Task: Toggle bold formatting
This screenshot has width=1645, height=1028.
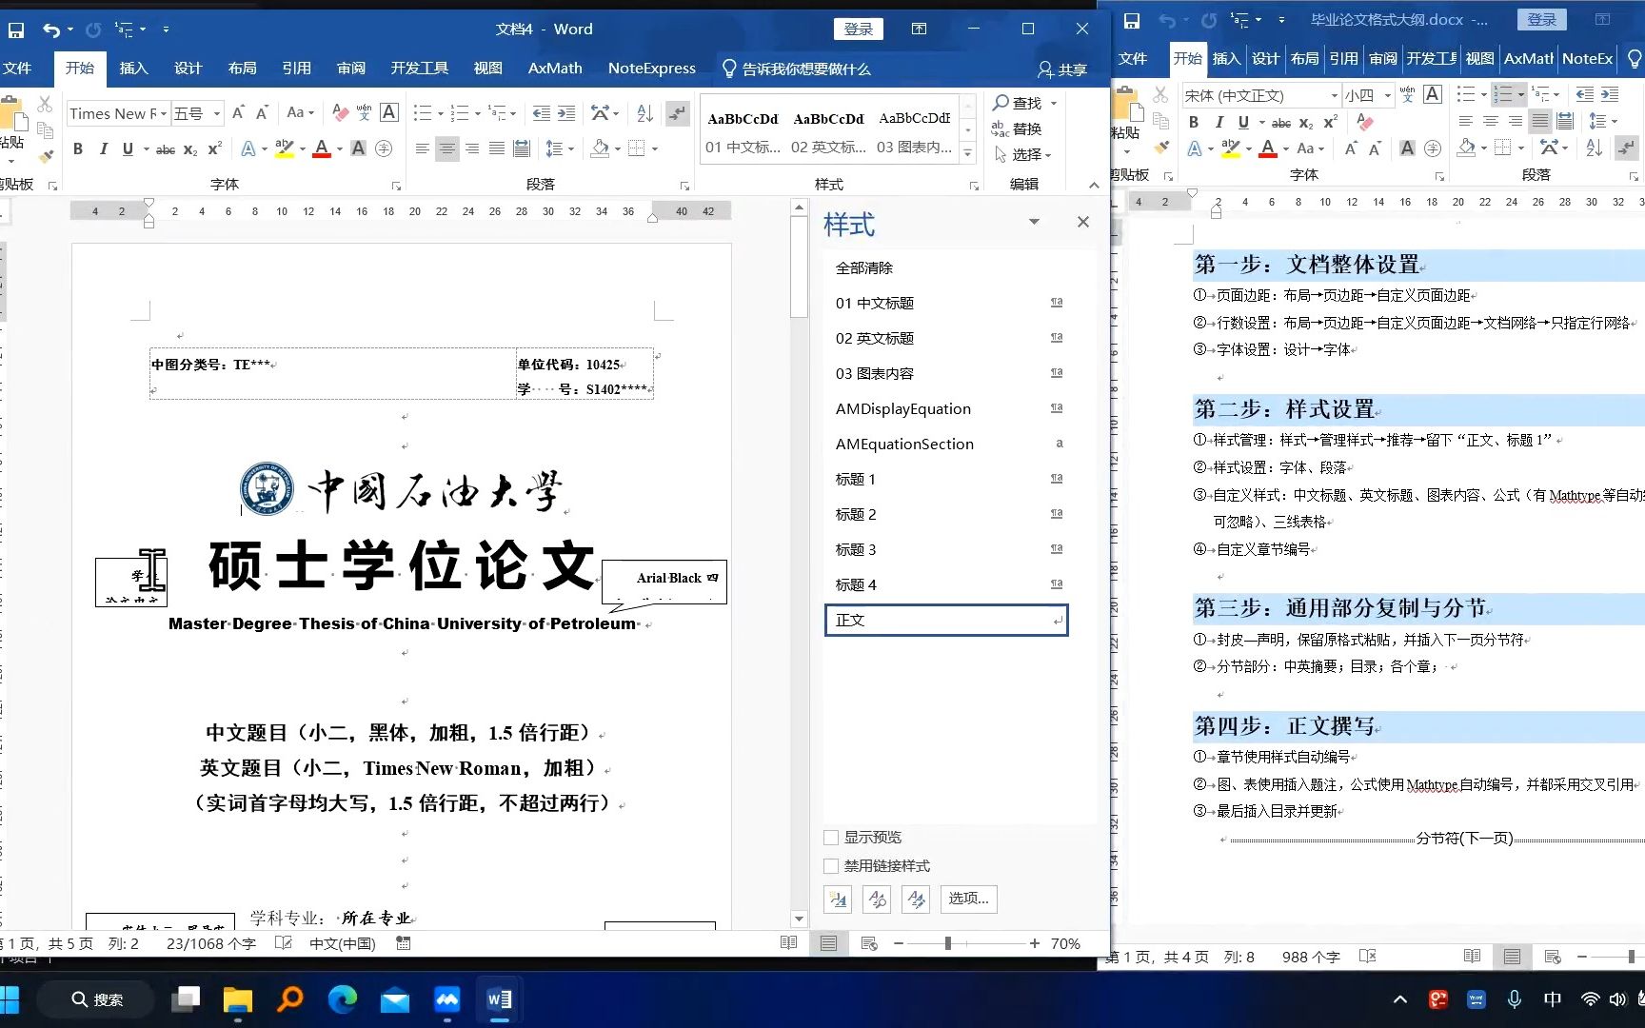Action: coord(78,148)
